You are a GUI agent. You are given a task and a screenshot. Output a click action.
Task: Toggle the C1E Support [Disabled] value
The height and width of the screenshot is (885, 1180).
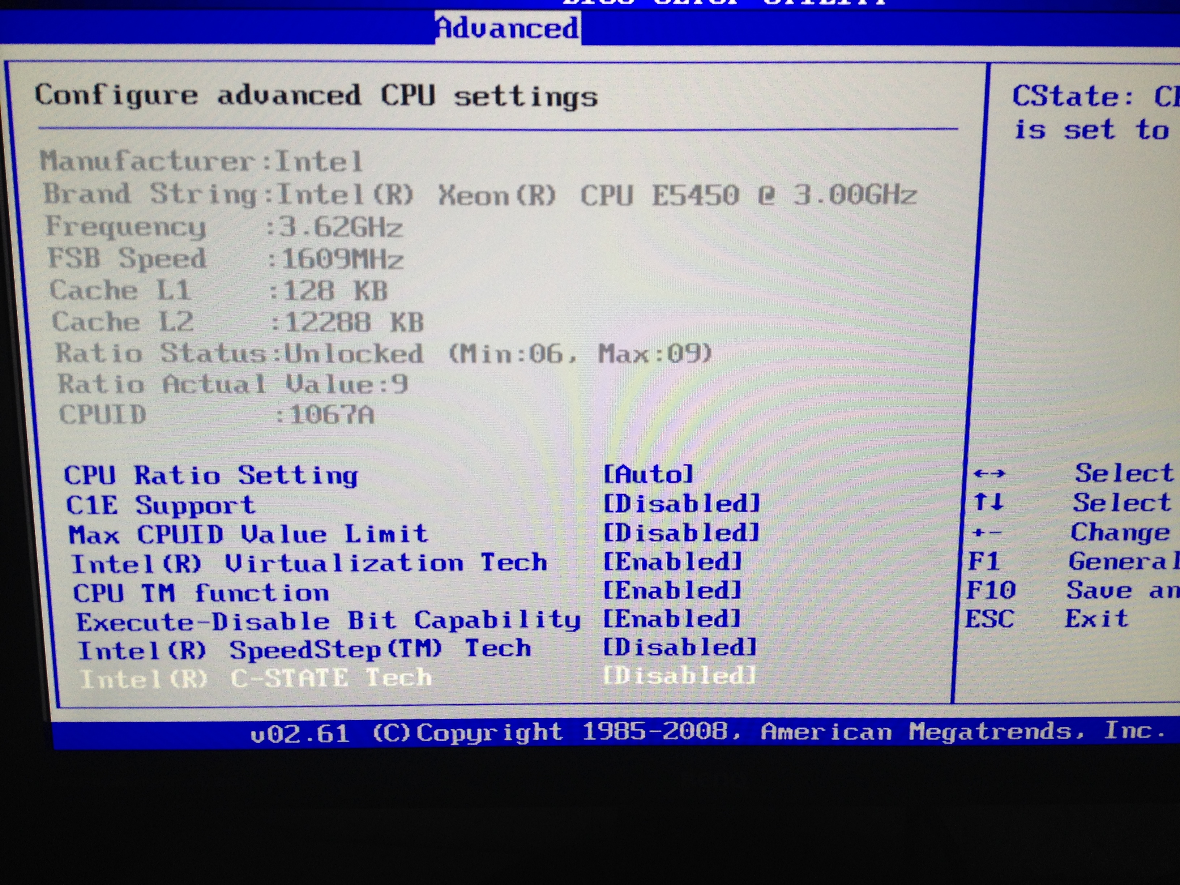click(681, 503)
